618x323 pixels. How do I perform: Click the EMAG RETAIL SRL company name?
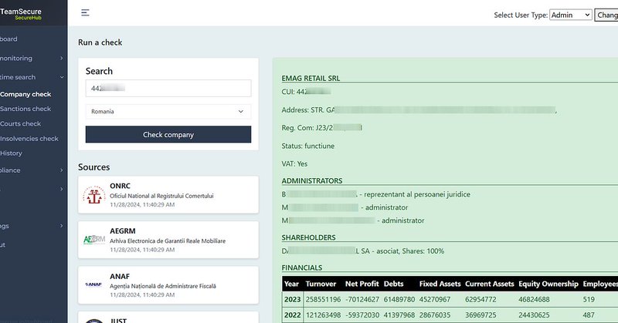tap(311, 79)
